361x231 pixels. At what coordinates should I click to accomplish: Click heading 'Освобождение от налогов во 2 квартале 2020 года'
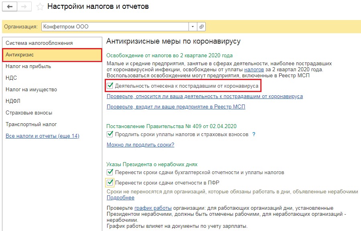pos(169,55)
